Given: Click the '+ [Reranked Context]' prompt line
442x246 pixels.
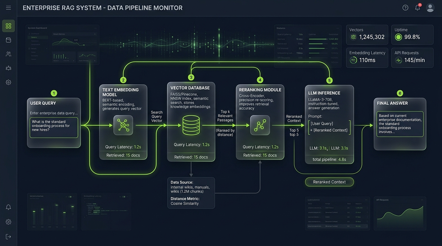Looking at the screenshot, I should click(x=329, y=130).
